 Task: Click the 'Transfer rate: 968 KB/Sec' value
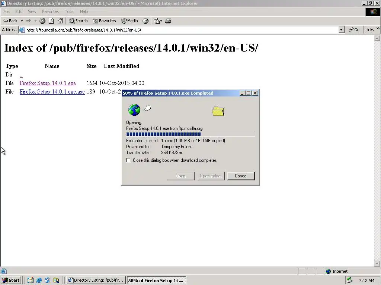[172, 153]
